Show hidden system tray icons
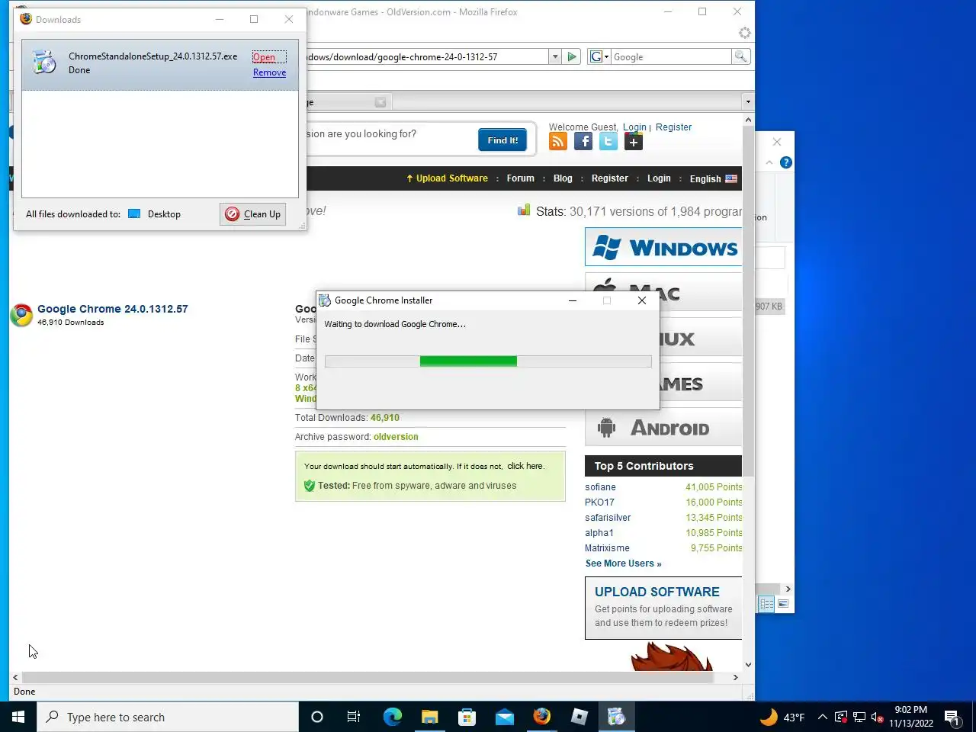 pos(822,717)
